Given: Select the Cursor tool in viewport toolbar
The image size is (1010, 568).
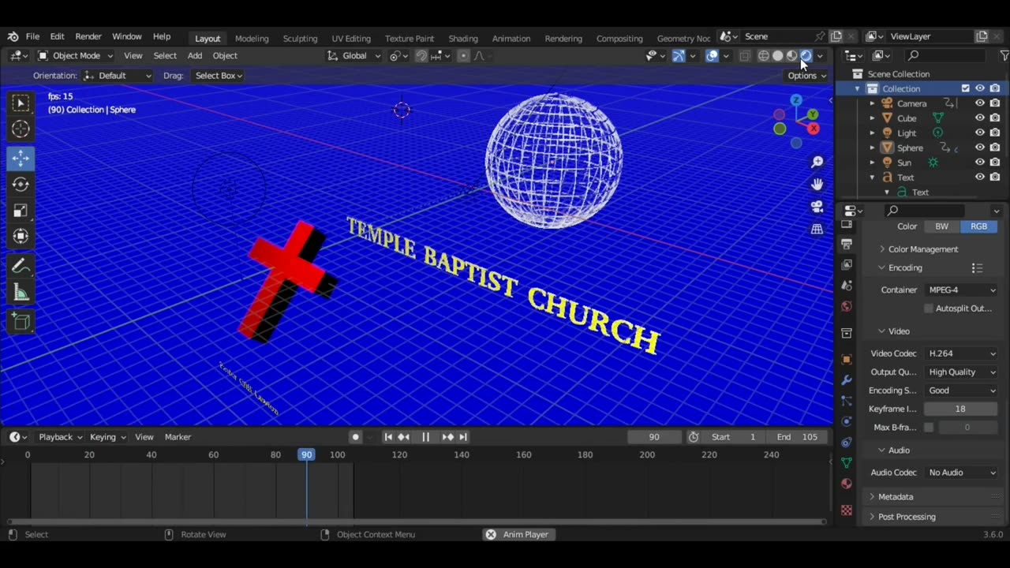Looking at the screenshot, I should (x=21, y=129).
